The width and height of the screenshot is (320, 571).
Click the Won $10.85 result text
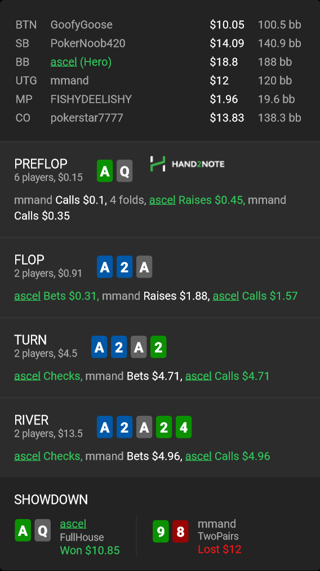(90, 550)
